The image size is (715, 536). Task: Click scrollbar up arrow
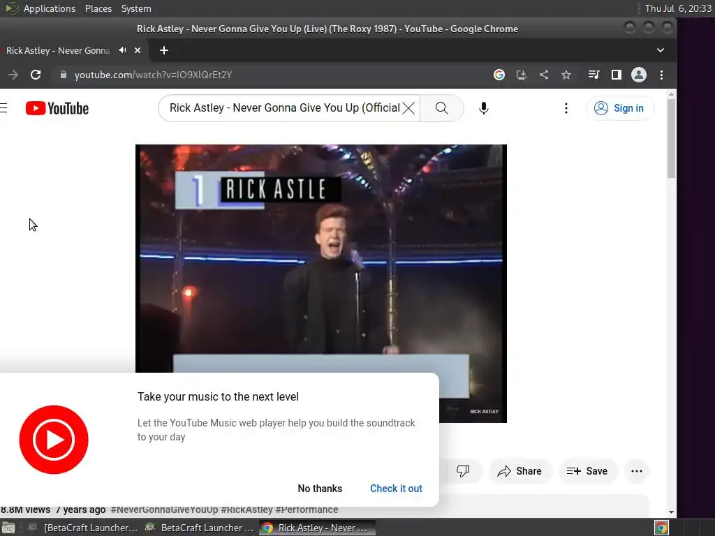point(671,94)
